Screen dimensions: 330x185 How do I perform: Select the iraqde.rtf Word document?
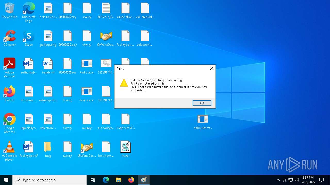[48, 66]
